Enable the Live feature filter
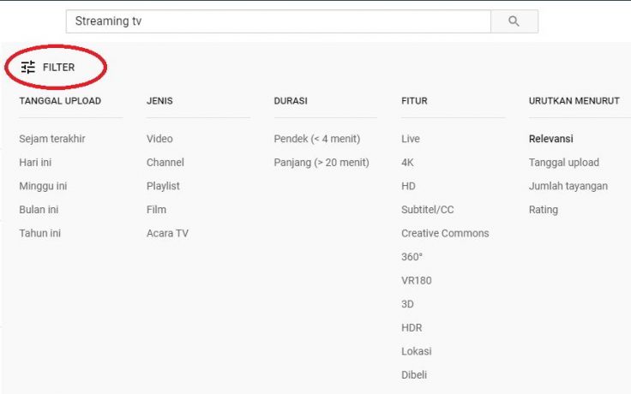This screenshot has height=394, width=631. (411, 139)
